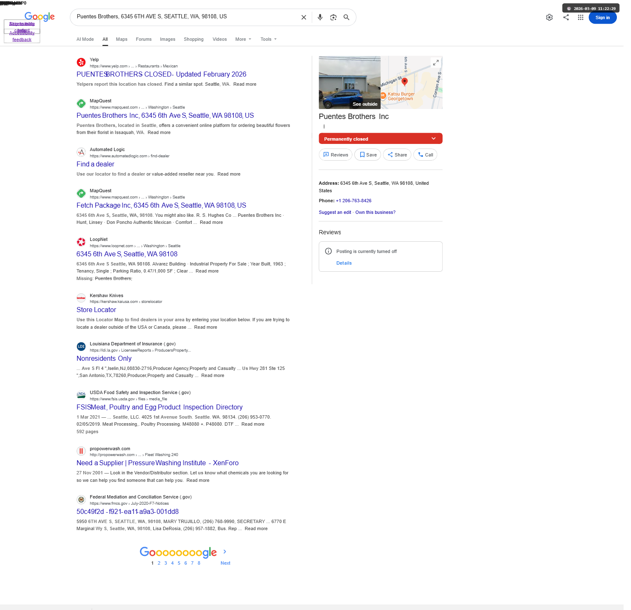631x610 pixels.
Task: Go to Google homepage via logo
Action: point(40,17)
